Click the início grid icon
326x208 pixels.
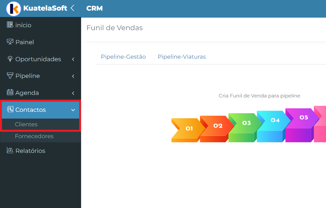point(10,25)
